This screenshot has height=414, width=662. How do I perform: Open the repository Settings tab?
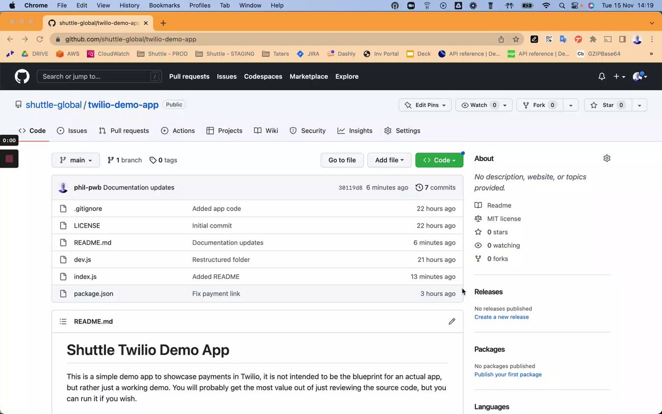click(402, 131)
